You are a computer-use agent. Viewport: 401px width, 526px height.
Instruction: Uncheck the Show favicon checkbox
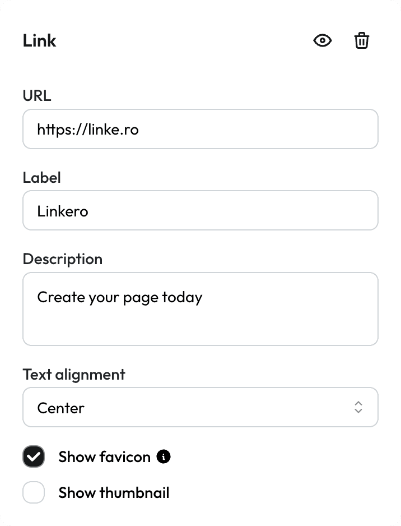pos(34,457)
